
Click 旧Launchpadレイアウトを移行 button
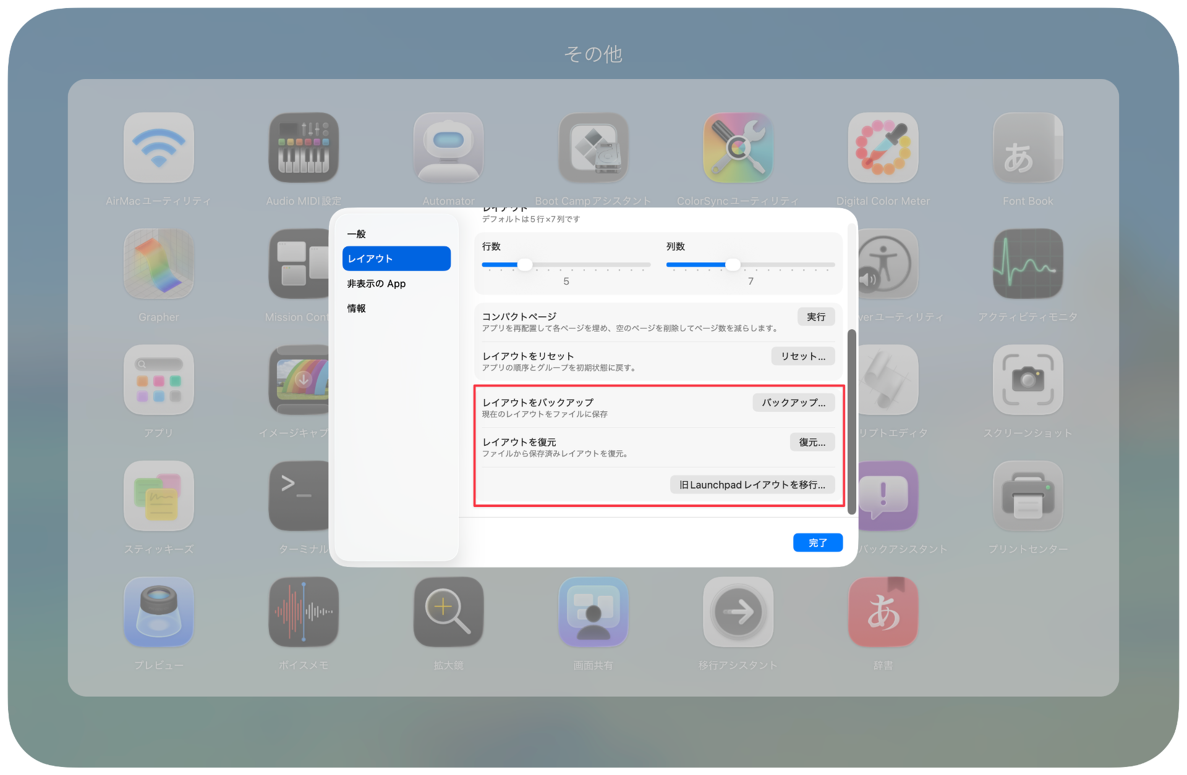click(x=752, y=485)
